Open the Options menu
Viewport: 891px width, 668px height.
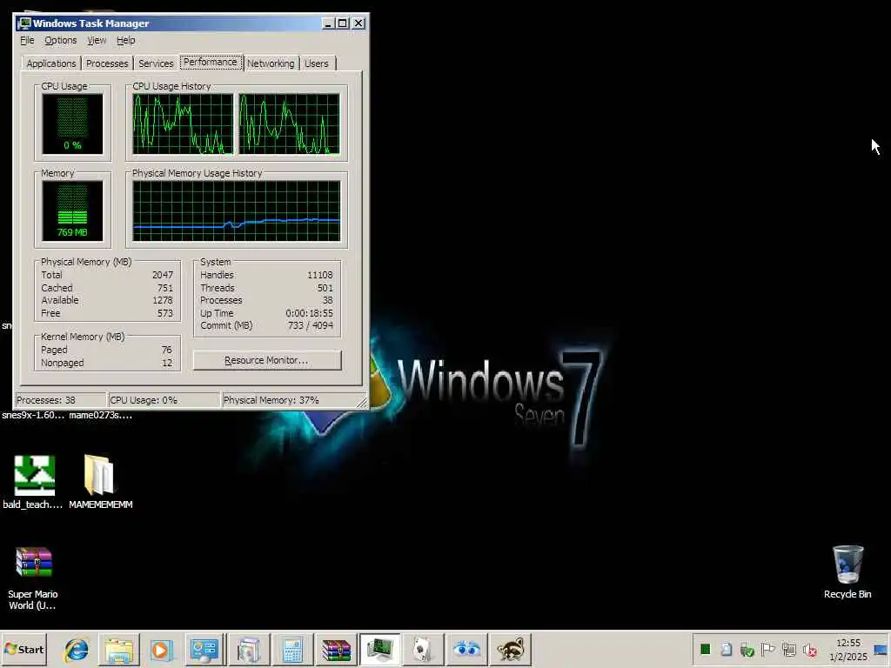(x=60, y=40)
